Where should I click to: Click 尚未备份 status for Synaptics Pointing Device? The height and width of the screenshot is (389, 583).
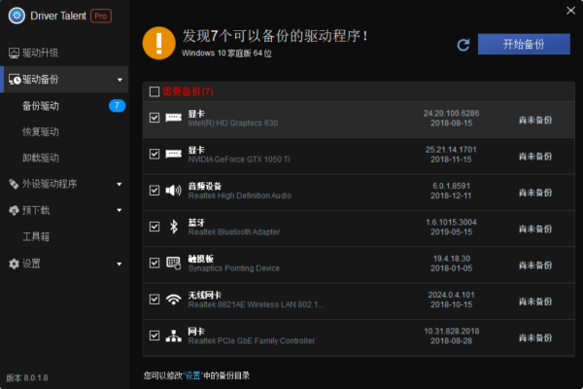[535, 265]
